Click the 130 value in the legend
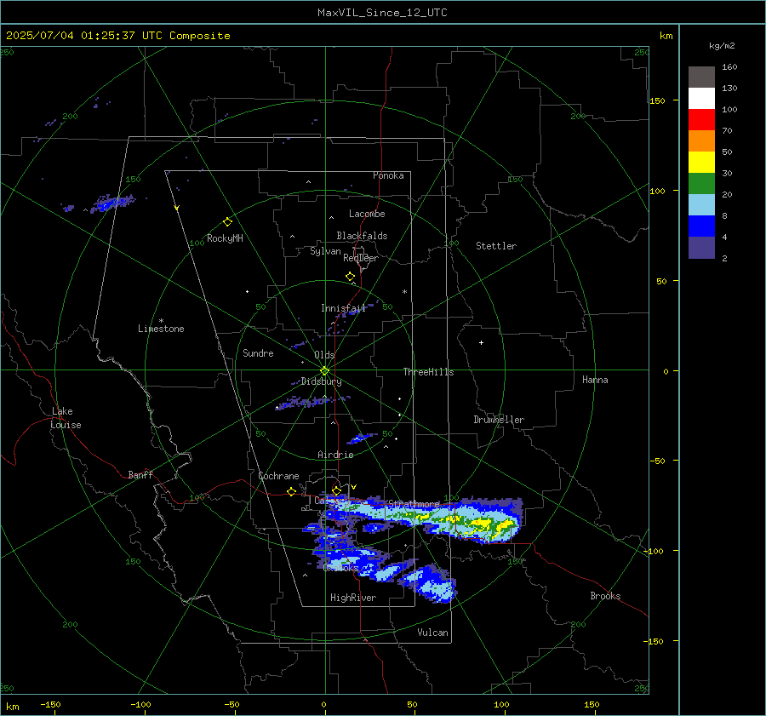 pyautogui.click(x=729, y=89)
